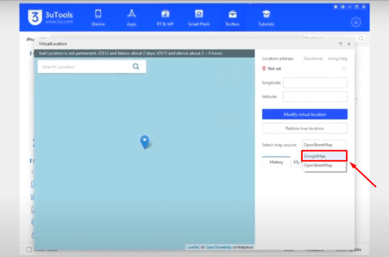This screenshot has height=257, width=389.
Task: Open the Select map source dropdown
Action: [324, 145]
